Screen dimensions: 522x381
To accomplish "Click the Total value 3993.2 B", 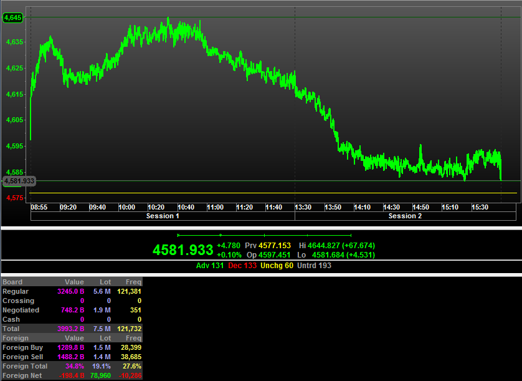I will 70,329.
